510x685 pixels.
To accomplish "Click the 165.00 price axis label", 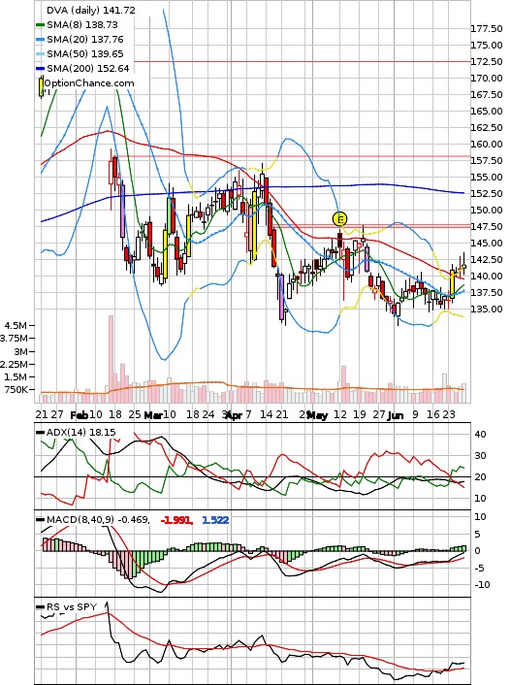I will (486, 112).
